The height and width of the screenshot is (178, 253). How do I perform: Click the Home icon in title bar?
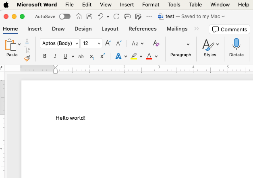click(x=79, y=16)
